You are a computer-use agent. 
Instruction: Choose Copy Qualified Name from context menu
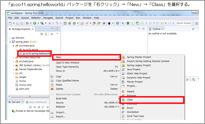[x=67, y=81]
